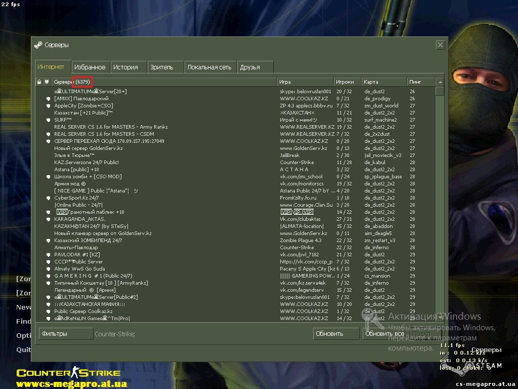518x389 pixels.
Task: Click map name aim_deagle5
Action: (378, 233)
